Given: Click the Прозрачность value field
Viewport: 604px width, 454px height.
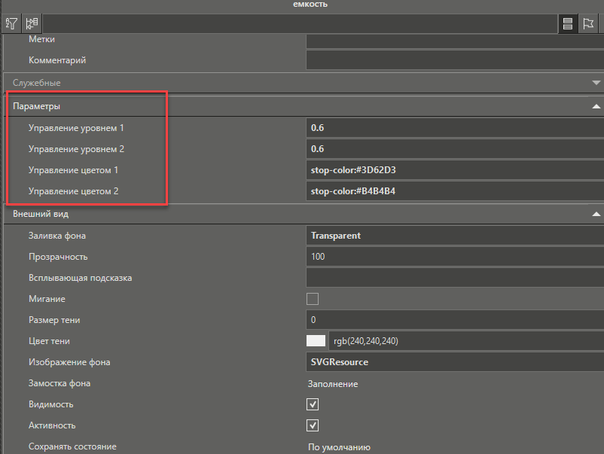Looking at the screenshot, I should coord(454,257).
